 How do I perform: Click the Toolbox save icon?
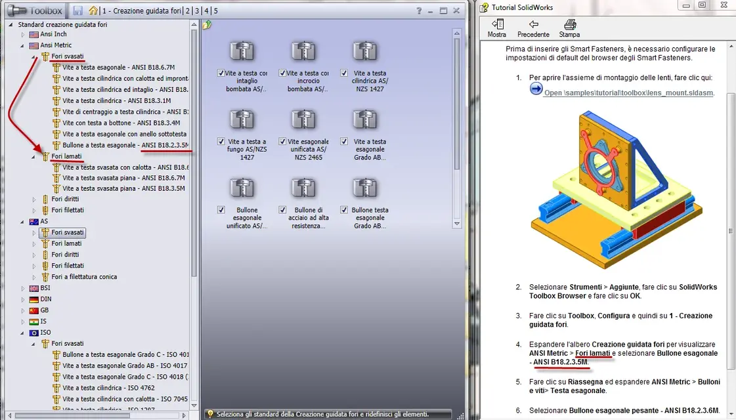tap(78, 10)
